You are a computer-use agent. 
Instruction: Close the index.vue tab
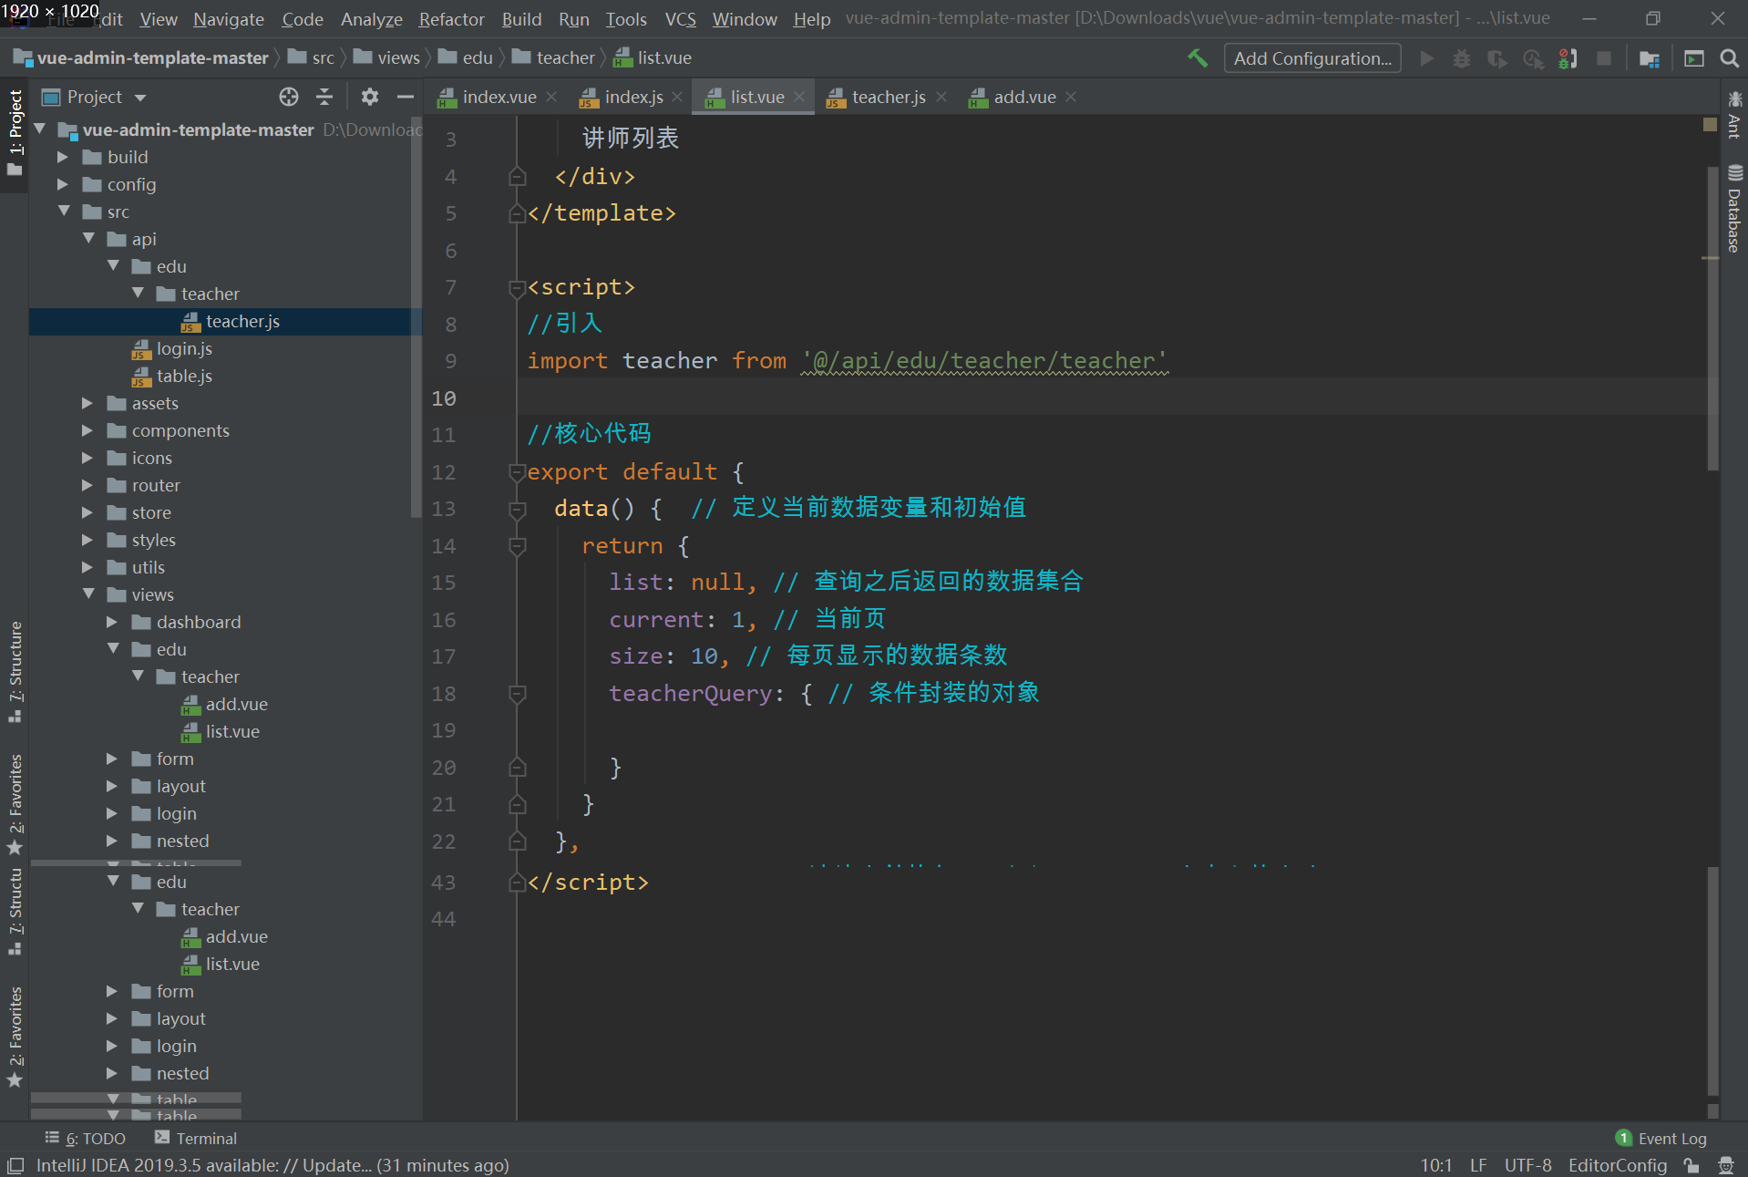pos(551,97)
